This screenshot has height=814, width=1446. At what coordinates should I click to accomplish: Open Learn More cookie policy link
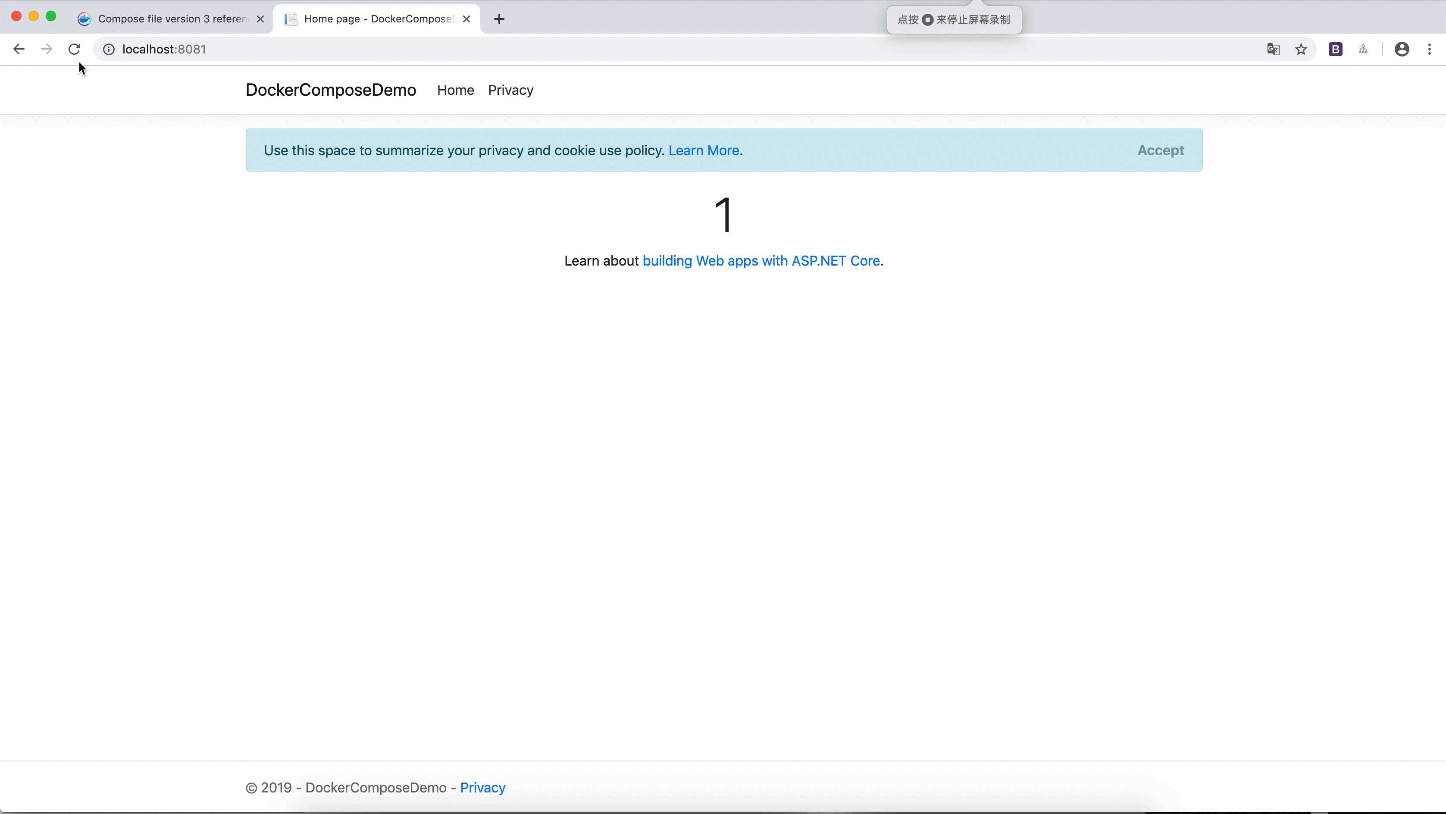(x=703, y=150)
